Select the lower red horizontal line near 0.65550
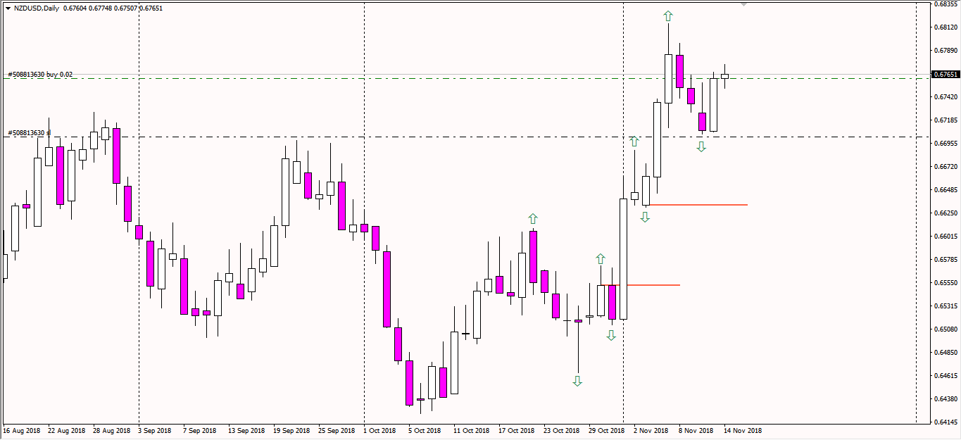The height and width of the screenshot is (440, 961). (x=640, y=284)
